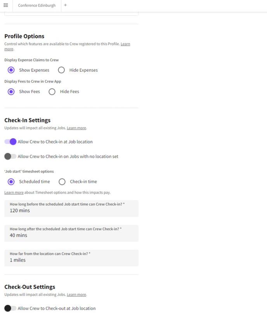Choose Check-in time timesheet option

point(62,182)
